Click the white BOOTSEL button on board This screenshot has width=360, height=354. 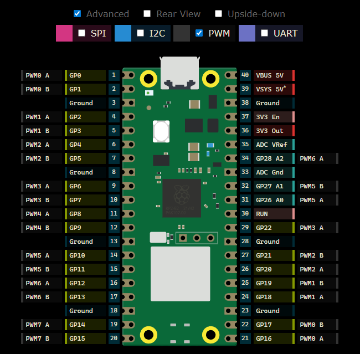pyautogui.click(x=161, y=131)
